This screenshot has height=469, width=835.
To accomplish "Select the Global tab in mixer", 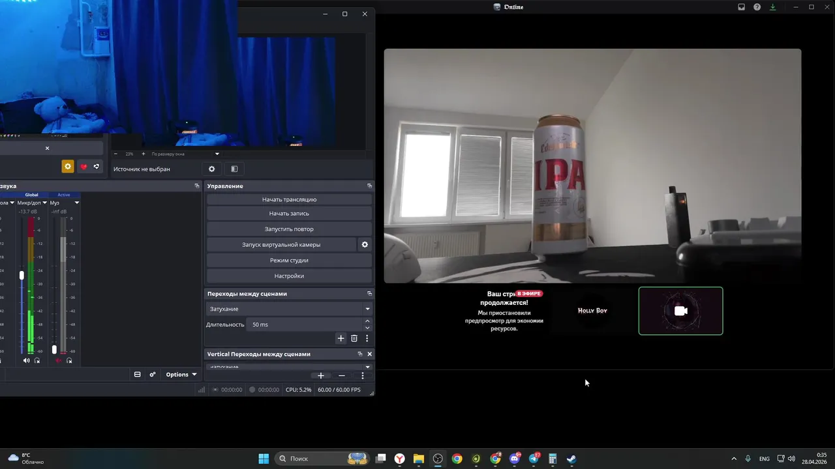I will (x=31, y=195).
